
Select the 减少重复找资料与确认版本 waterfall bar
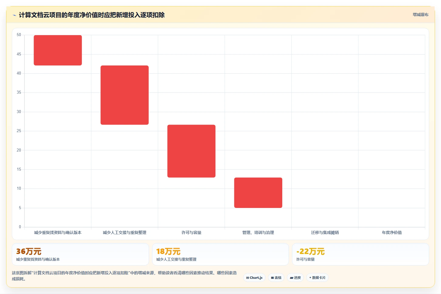click(x=58, y=50)
